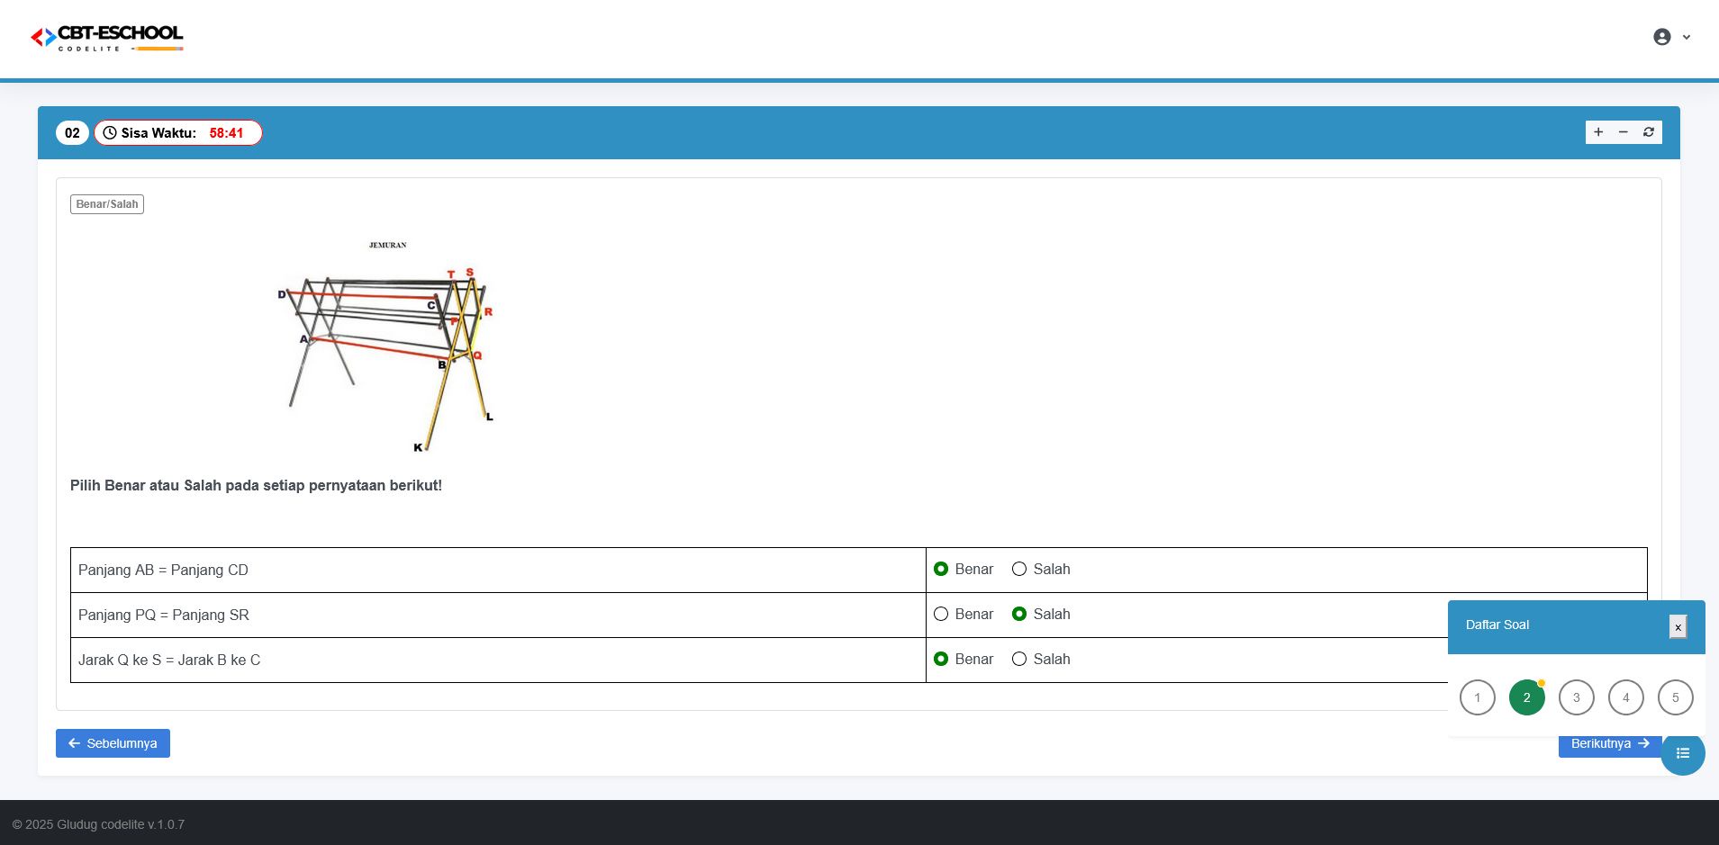
Task: Expand question number 3 in Daftar Soal
Action: coord(1575,697)
